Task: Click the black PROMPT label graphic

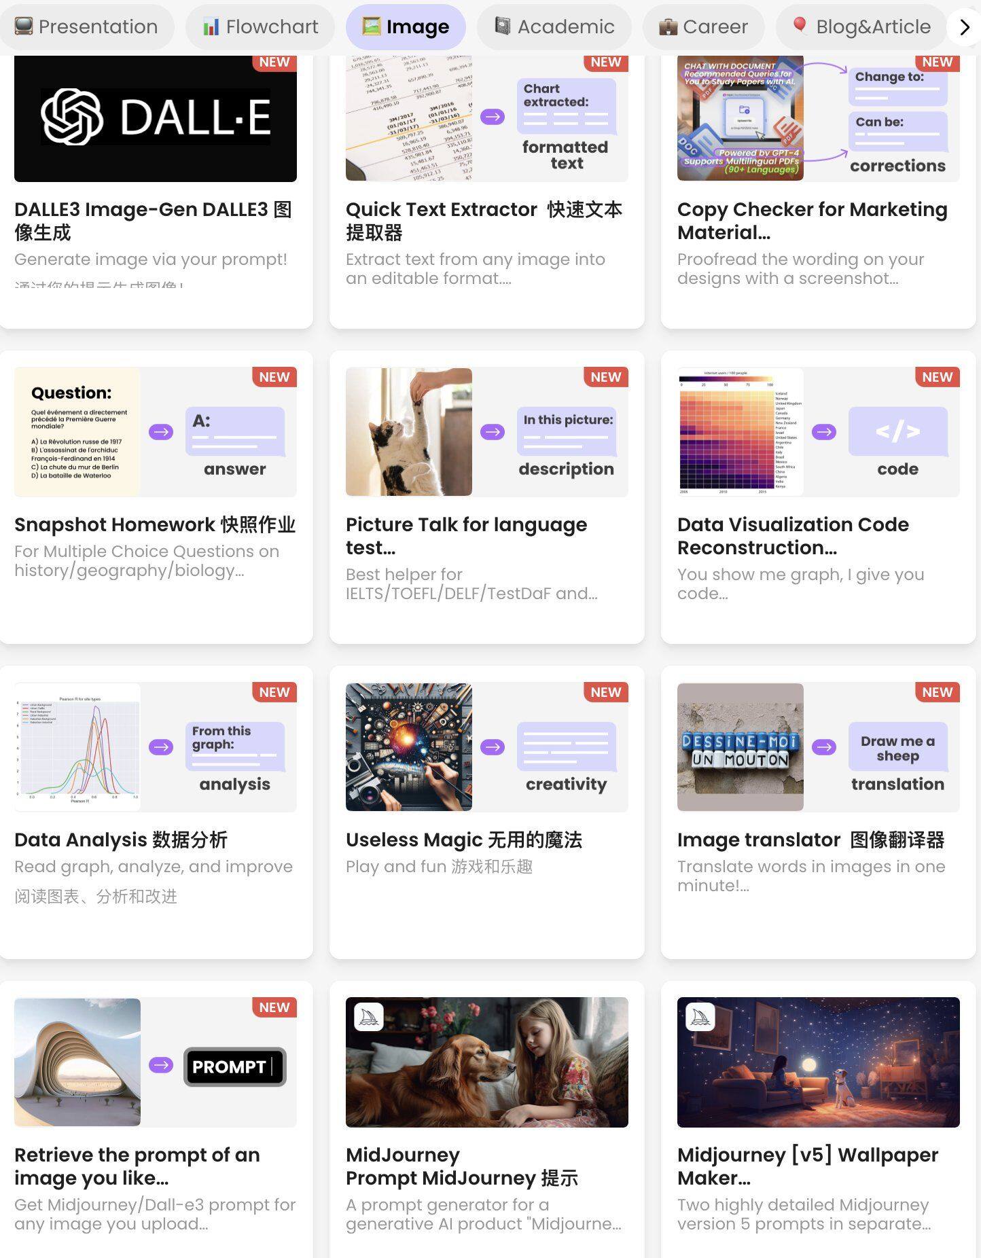Action: pos(235,1066)
